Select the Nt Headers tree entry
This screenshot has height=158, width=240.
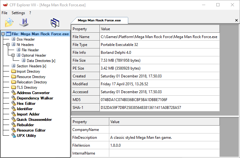point(25,44)
